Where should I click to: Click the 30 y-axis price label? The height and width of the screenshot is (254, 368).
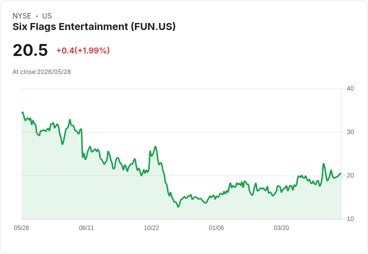350,132
